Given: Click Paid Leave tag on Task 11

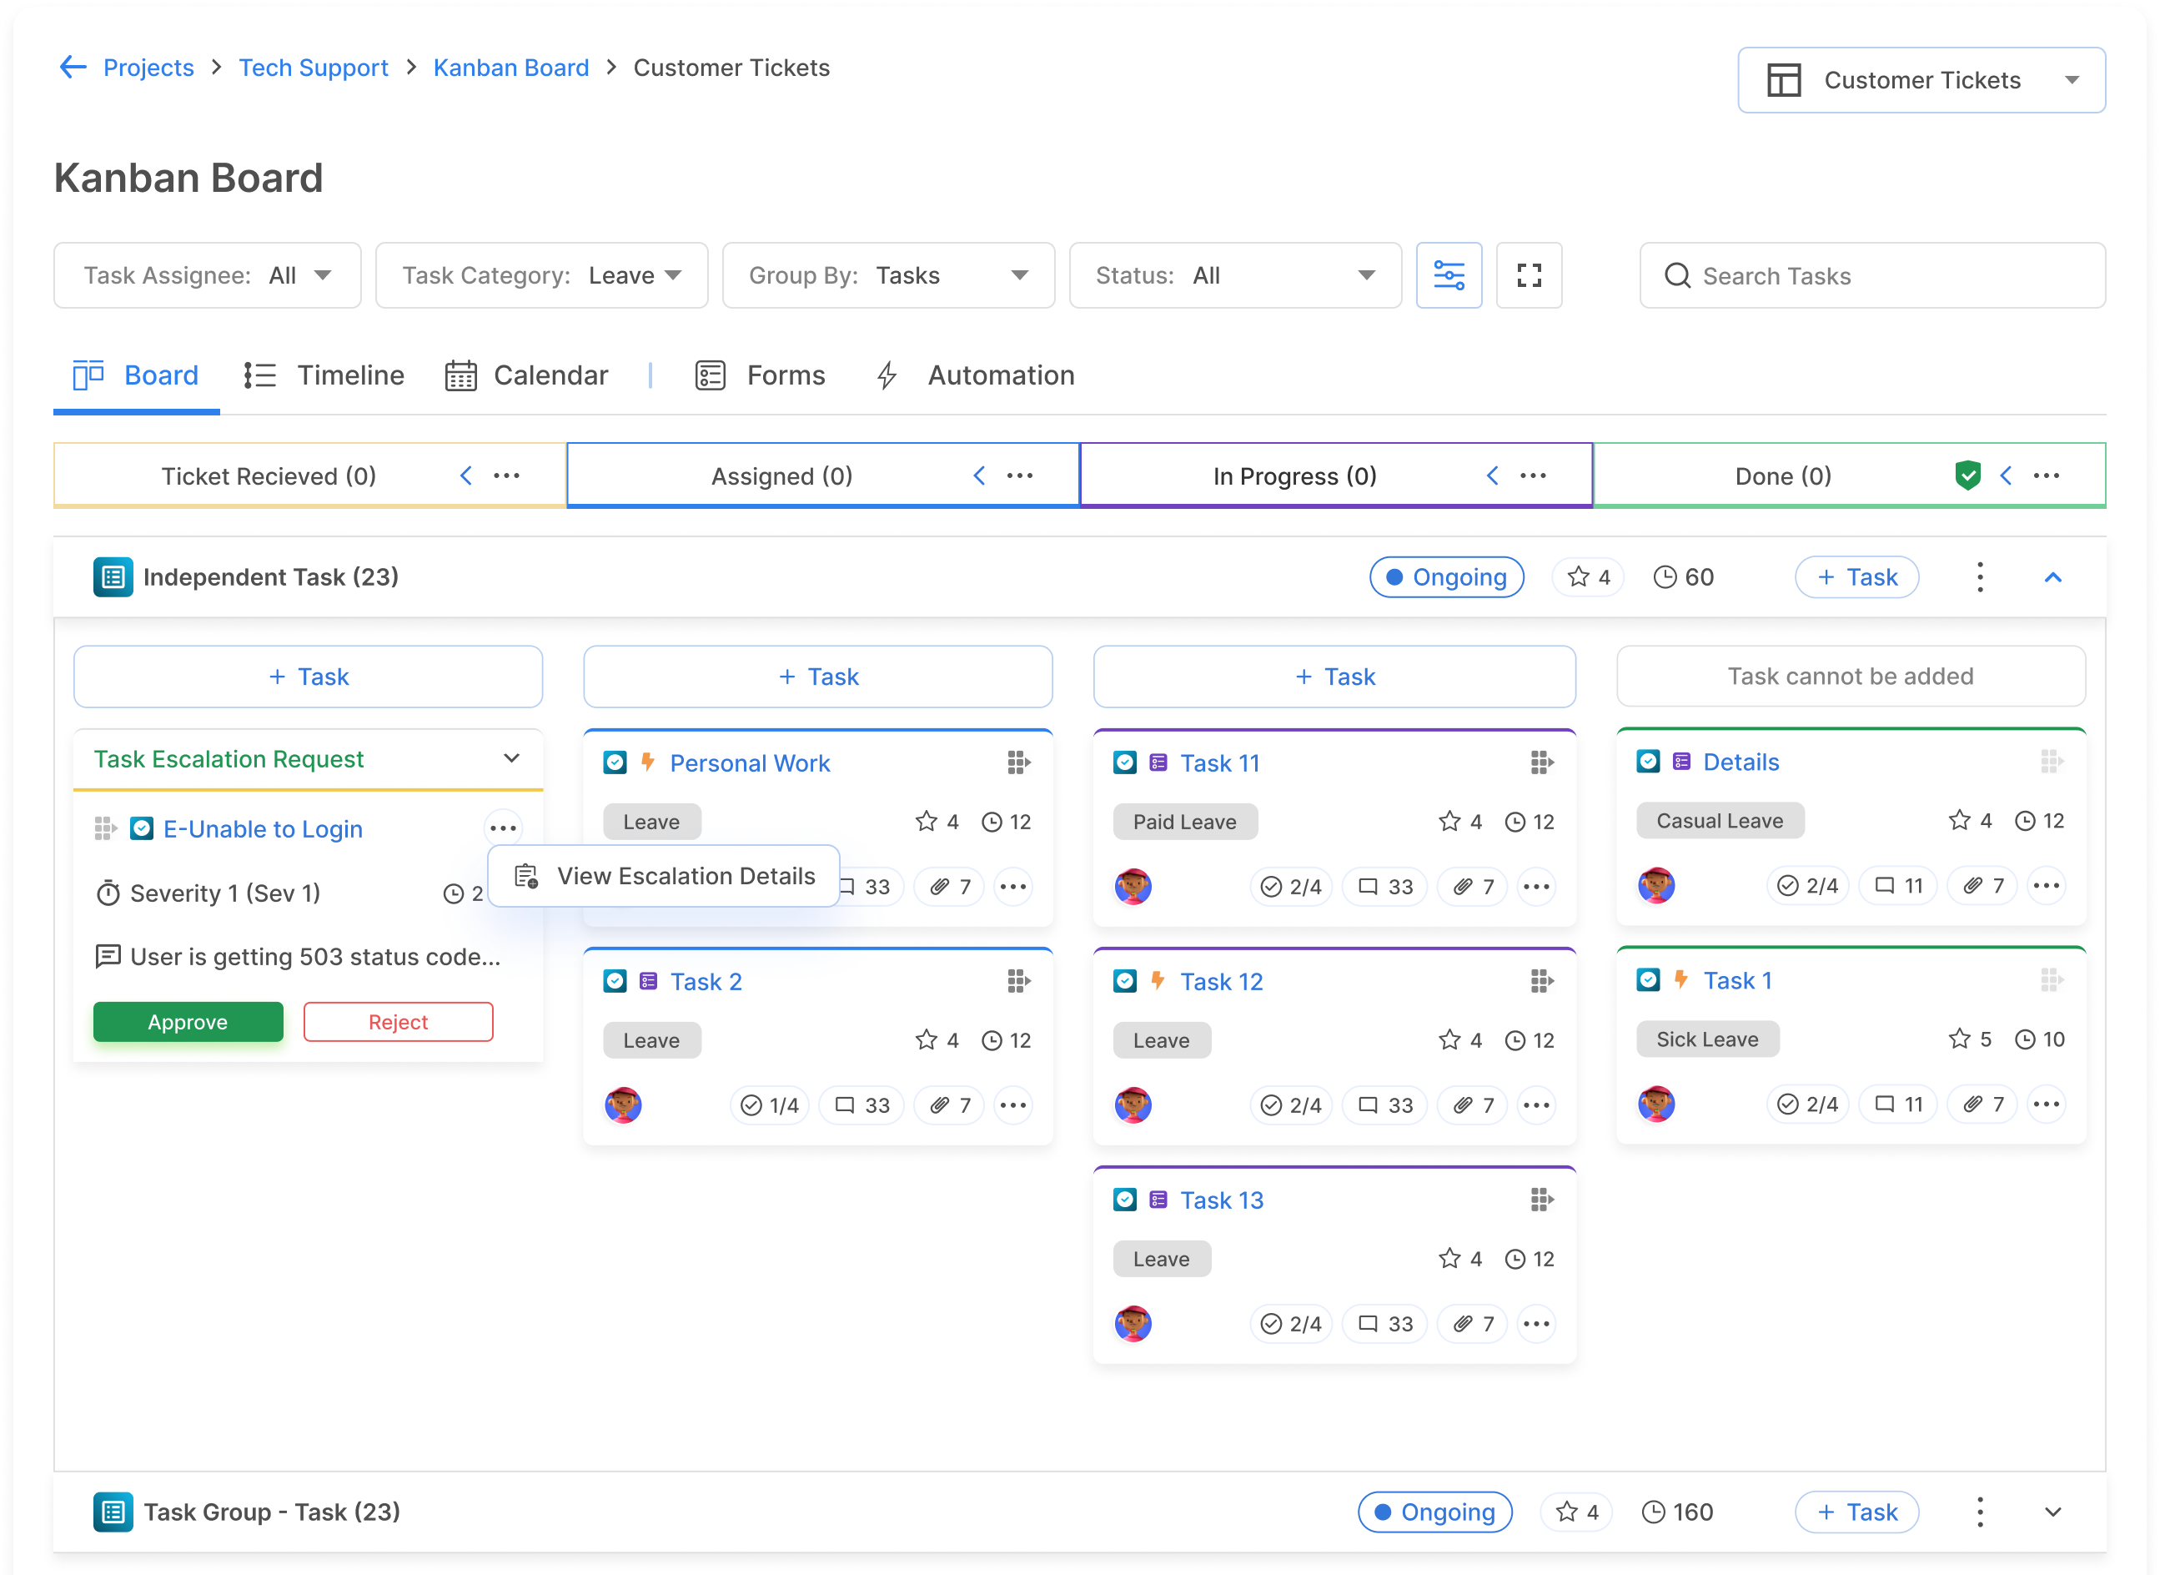Looking at the screenshot, I should (x=1185, y=821).
